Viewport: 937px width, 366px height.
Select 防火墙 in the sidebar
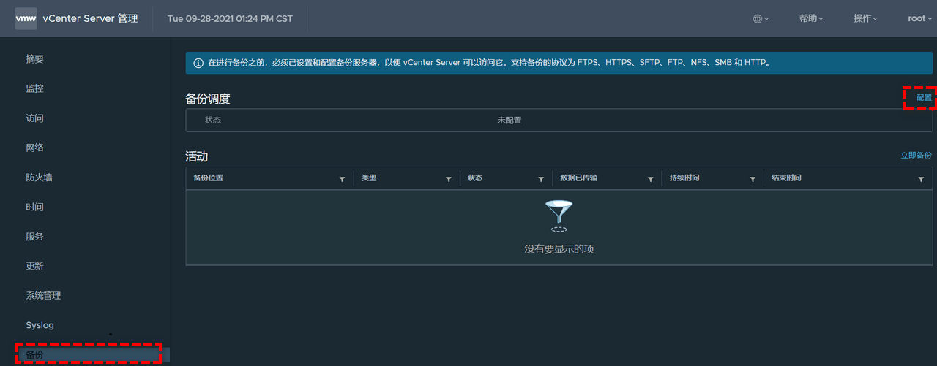click(x=39, y=178)
